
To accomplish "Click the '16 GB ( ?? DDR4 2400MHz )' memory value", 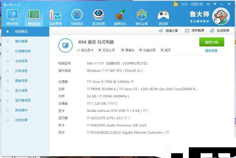I will tap(108, 96).
